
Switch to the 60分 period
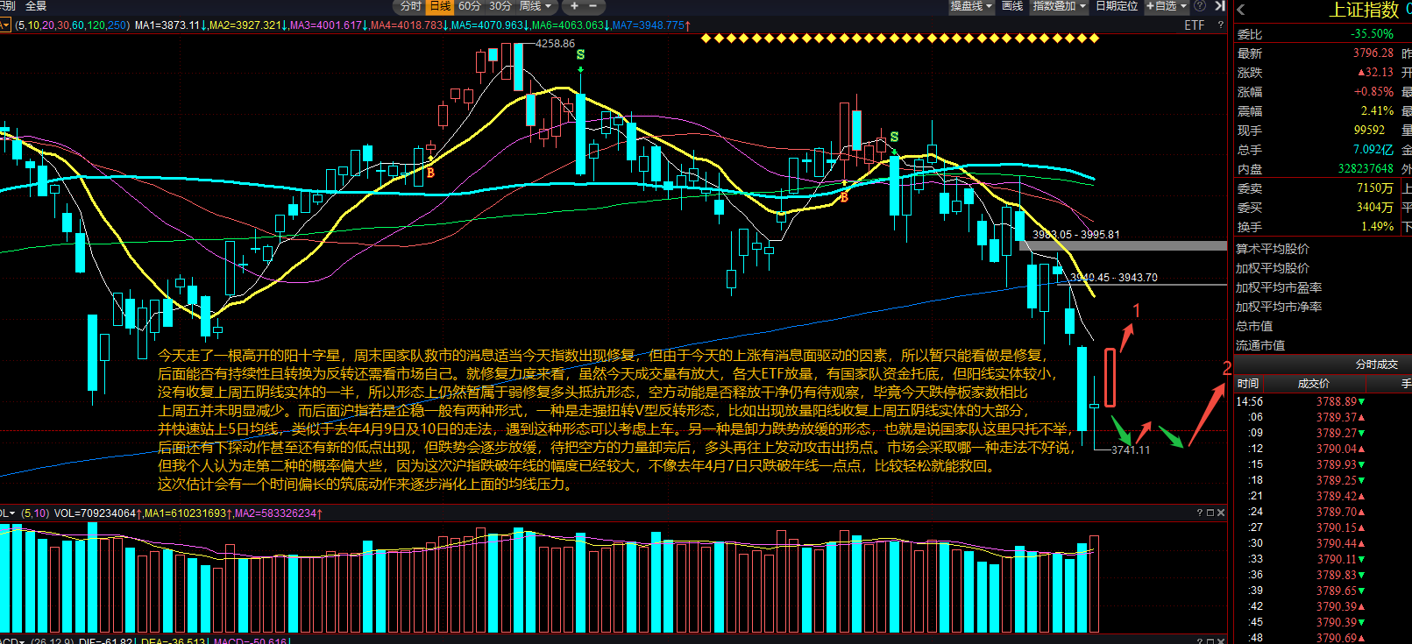pyautogui.click(x=470, y=6)
